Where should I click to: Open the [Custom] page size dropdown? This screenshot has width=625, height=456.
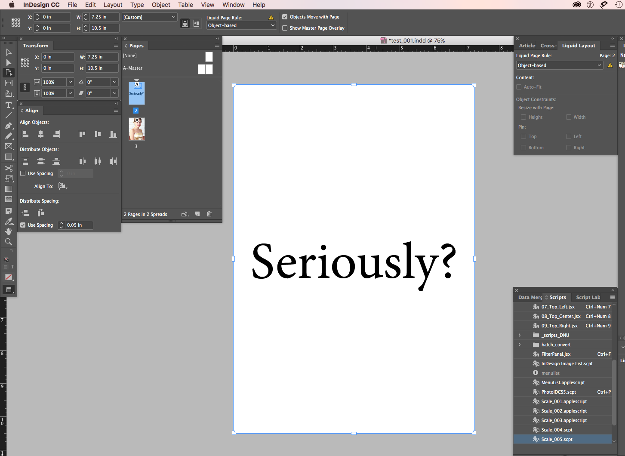[149, 17]
